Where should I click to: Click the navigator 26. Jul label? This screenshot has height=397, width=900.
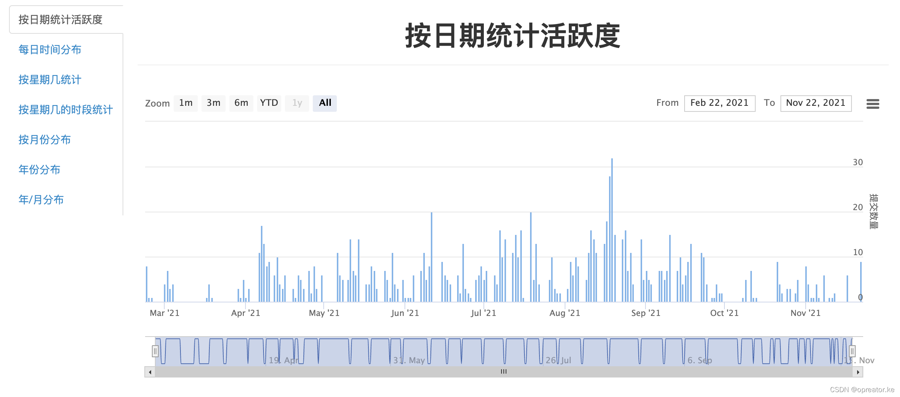coord(558,360)
